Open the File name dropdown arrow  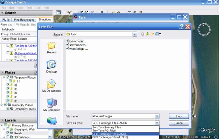[157, 116]
